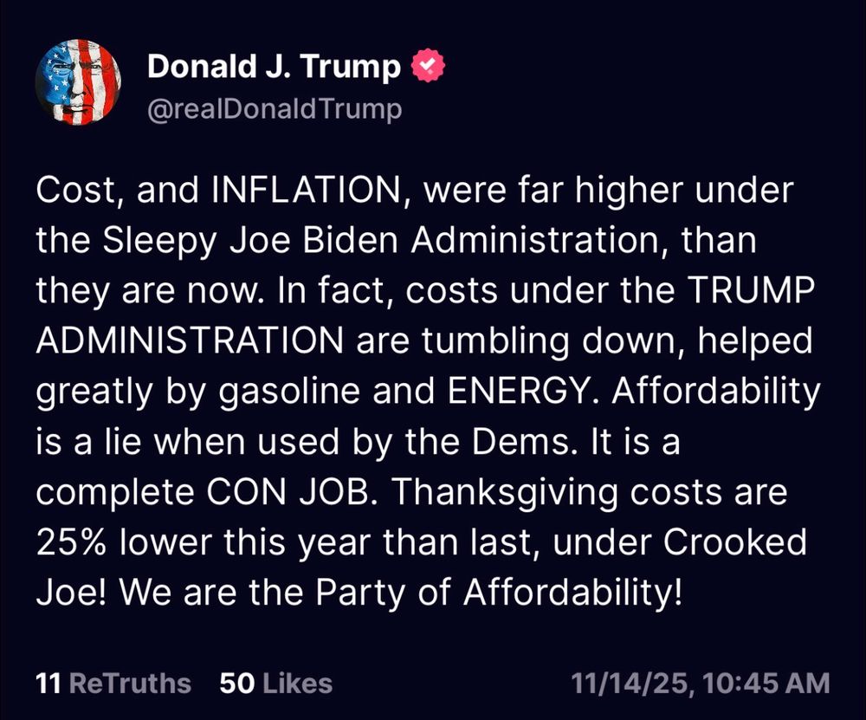Click the Likes label text
866x720 pixels.
[x=298, y=684]
